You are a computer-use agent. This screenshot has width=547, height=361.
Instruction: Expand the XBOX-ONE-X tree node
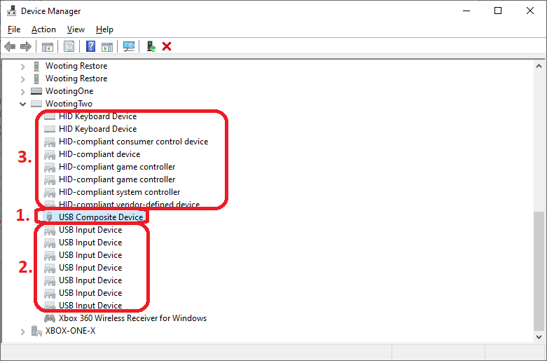23,331
